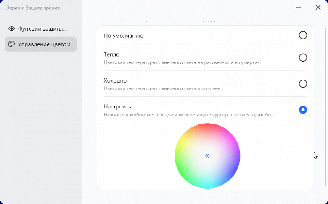The image size is (328, 204).
Task: Click the Настроить option description text
Action: 189,114
